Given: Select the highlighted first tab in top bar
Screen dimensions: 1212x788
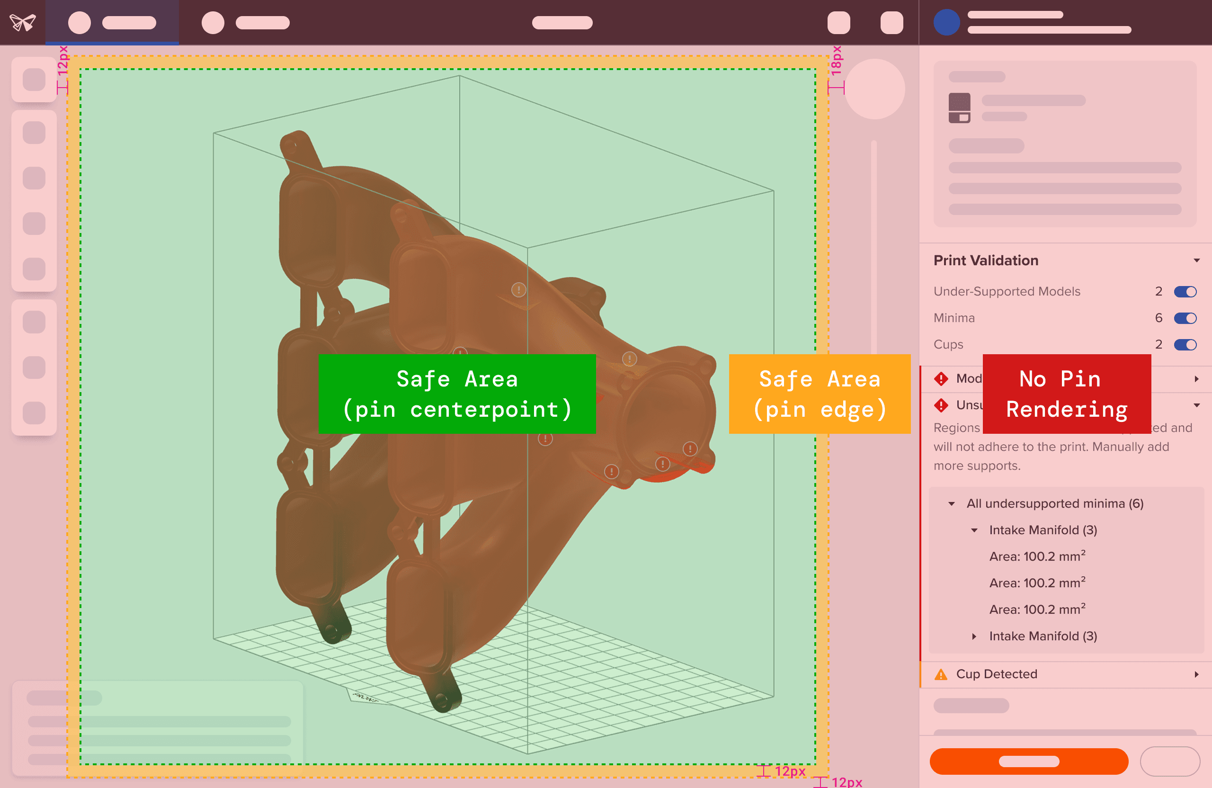Looking at the screenshot, I should [112, 22].
